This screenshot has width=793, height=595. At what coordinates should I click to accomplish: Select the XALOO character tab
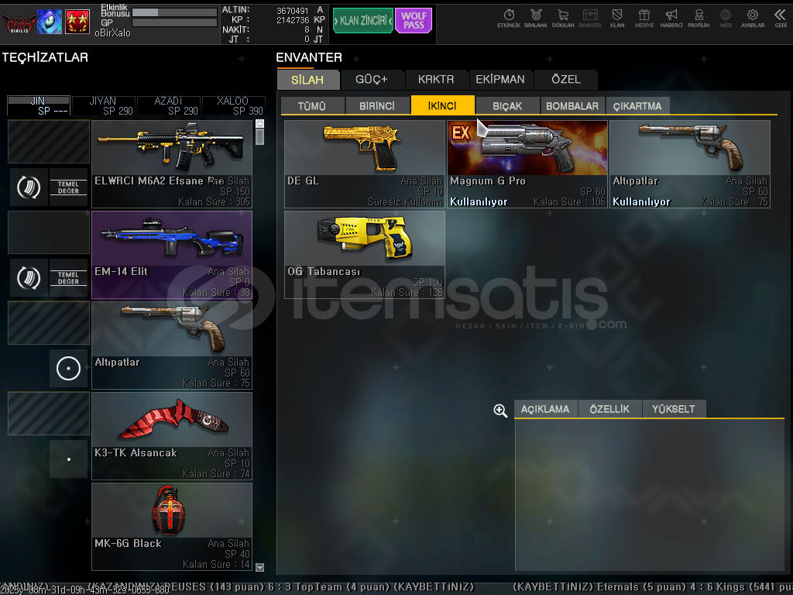pyautogui.click(x=234, y=105)
